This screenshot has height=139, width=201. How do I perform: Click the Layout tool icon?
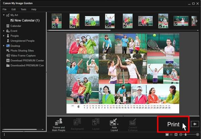point(95,122)
